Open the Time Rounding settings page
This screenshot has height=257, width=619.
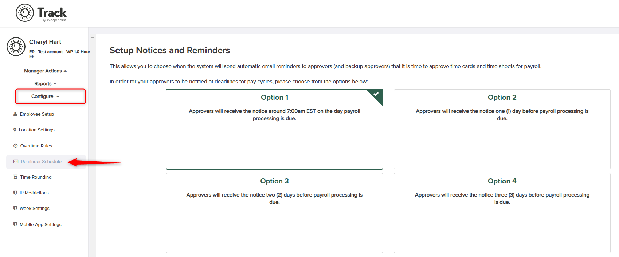coord(36,177)
